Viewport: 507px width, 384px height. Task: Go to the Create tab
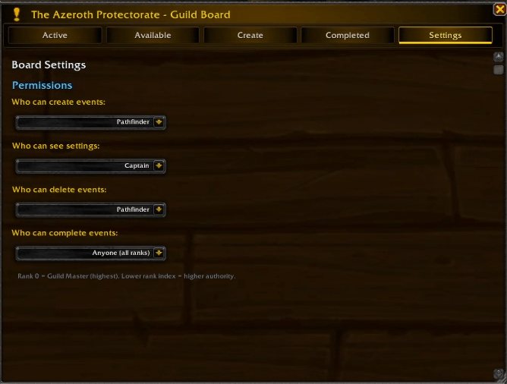250,35
